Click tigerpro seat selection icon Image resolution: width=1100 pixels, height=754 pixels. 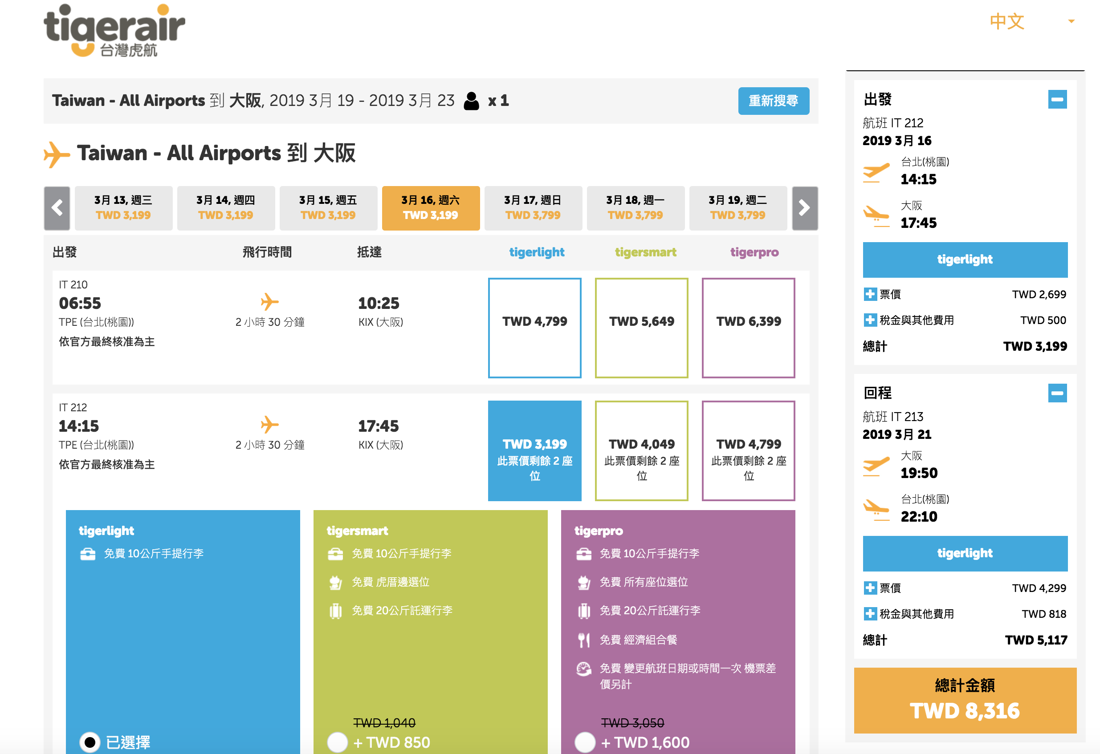point(583,583)
